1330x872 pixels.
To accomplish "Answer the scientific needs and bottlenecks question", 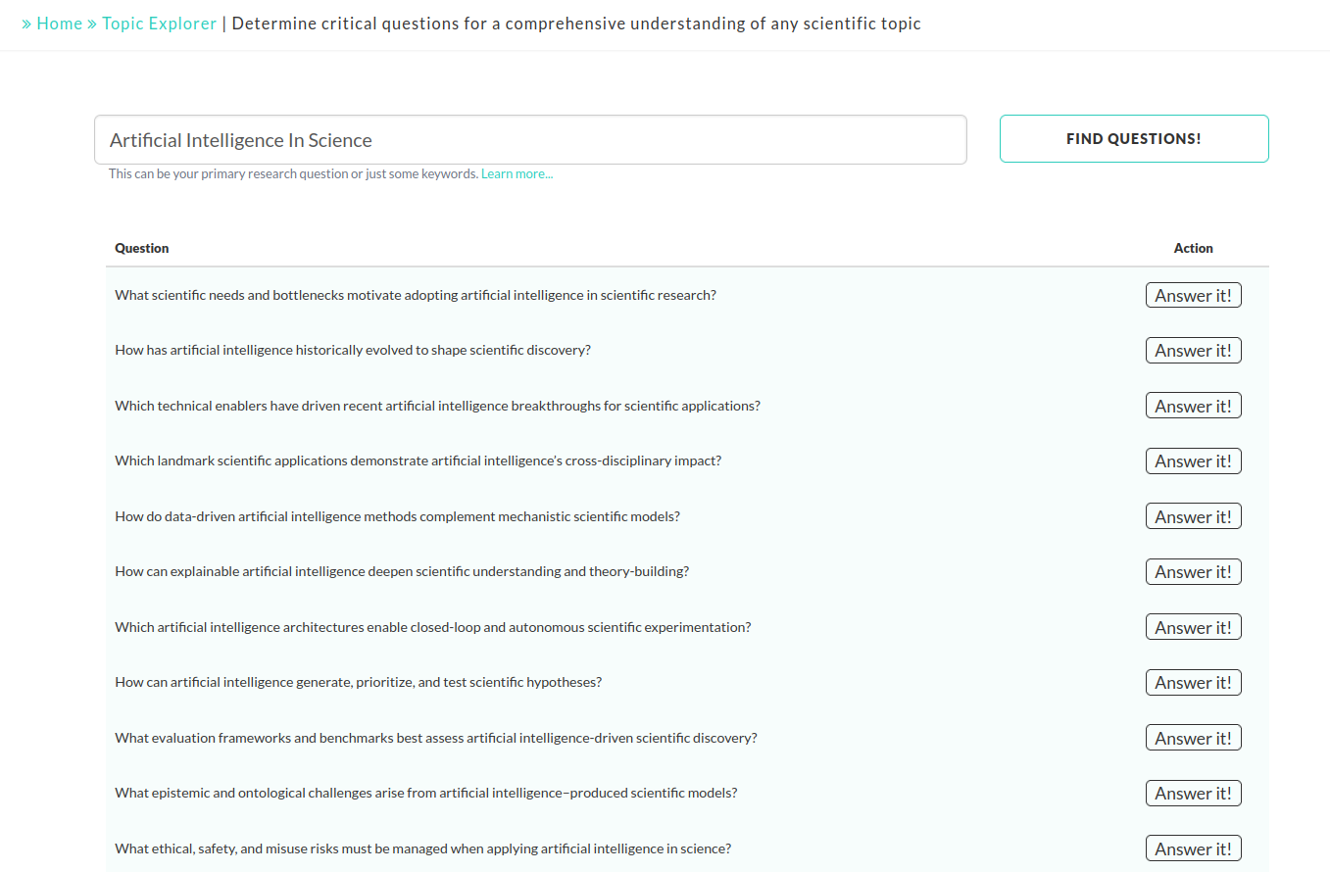I will coord(1193,295).
